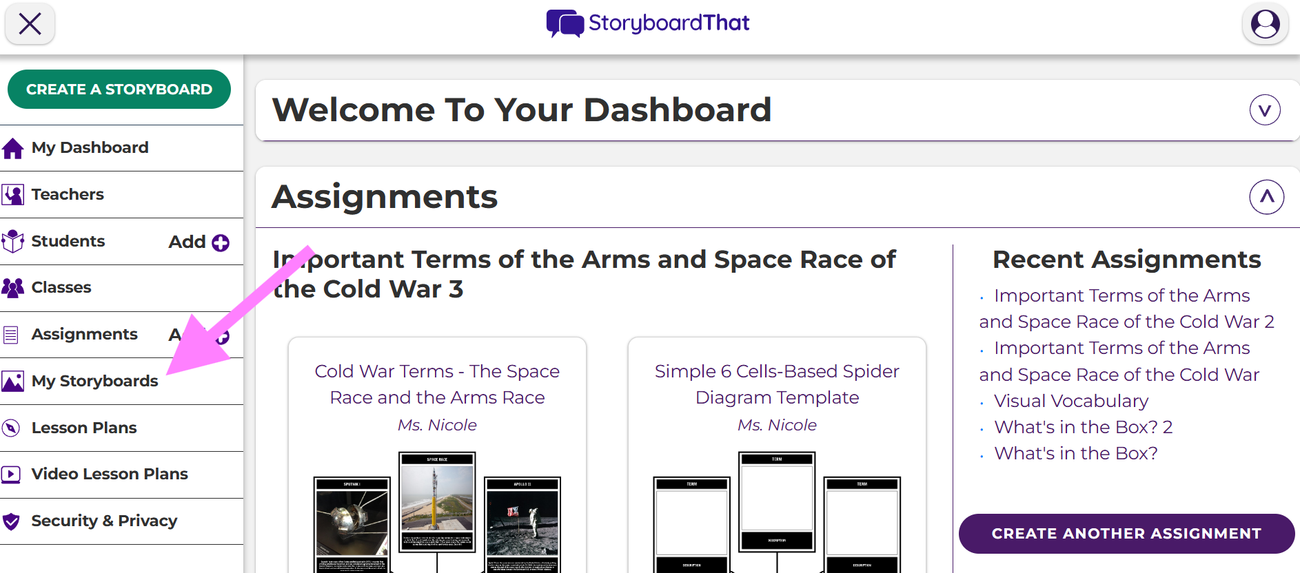Click Ms. Nicole under Cold War Terms
This screenshot has height=573, width=1300.
coord(437,425)
